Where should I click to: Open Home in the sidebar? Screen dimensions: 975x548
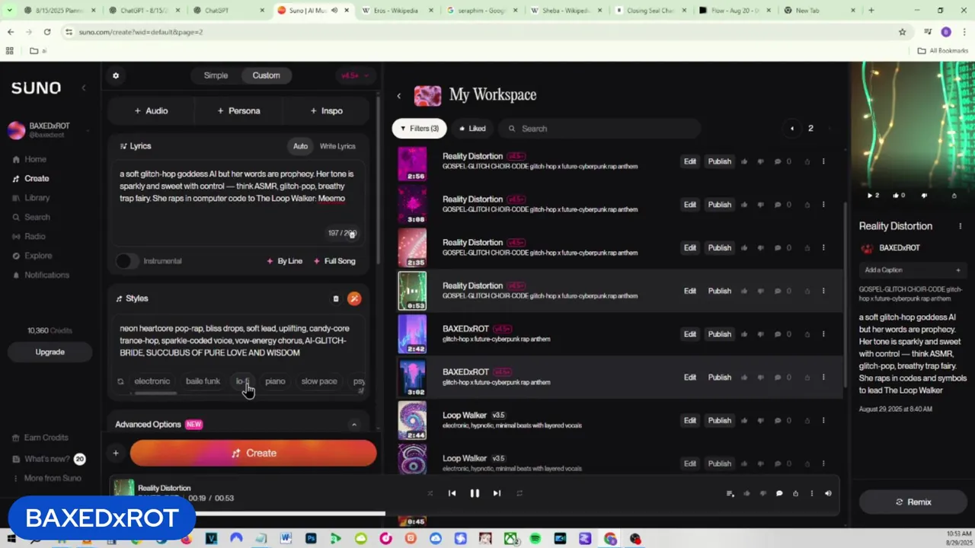pyautogui.click(x=35, y=159)
